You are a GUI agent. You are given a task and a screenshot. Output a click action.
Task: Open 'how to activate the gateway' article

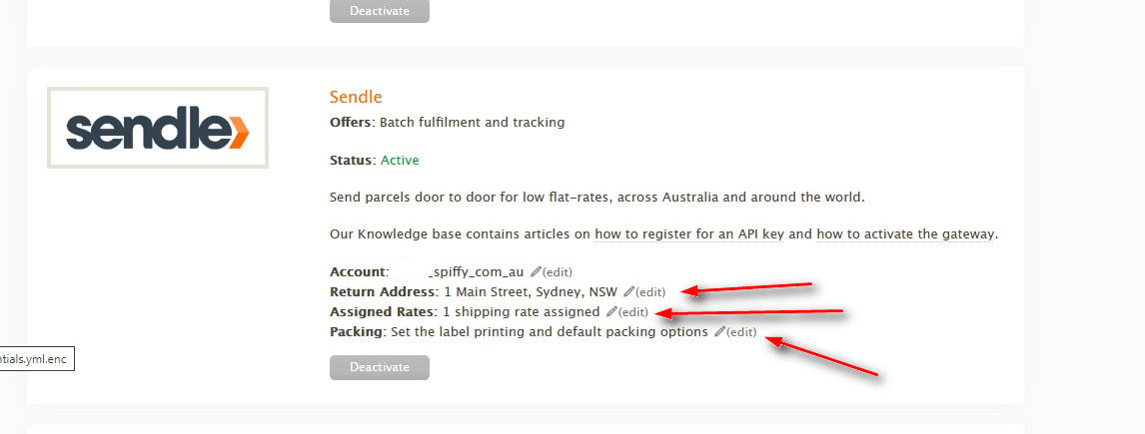pyautogui.click(x=905, y=234)
